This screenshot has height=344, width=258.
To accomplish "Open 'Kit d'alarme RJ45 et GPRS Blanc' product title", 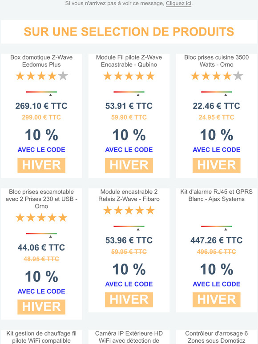I will (x=217, y=195).
